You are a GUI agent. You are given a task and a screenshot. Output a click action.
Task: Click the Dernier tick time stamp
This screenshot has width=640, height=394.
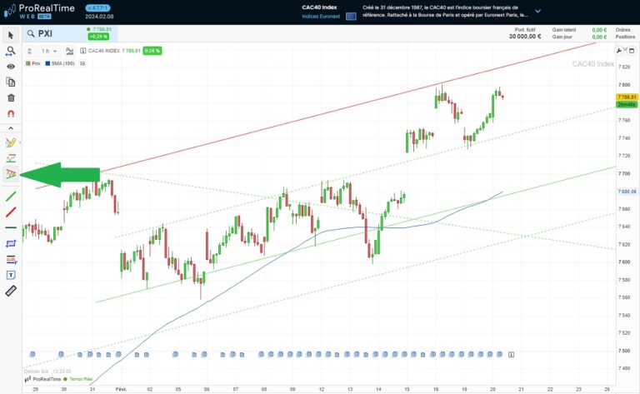(47, 372)
